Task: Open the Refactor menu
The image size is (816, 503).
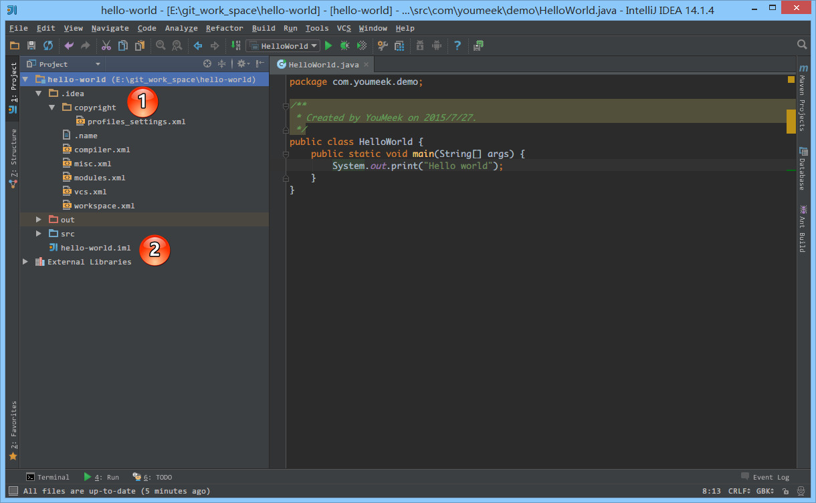Action: [x=224, y=28]
